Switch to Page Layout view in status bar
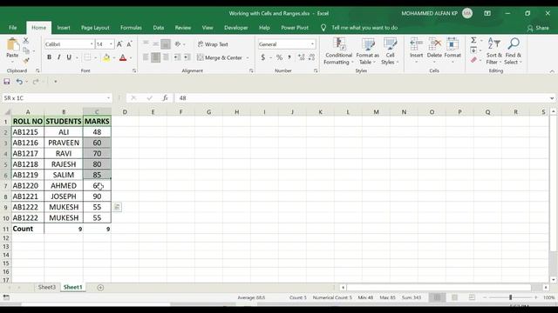The image size is (558, 313). (454, 297)
